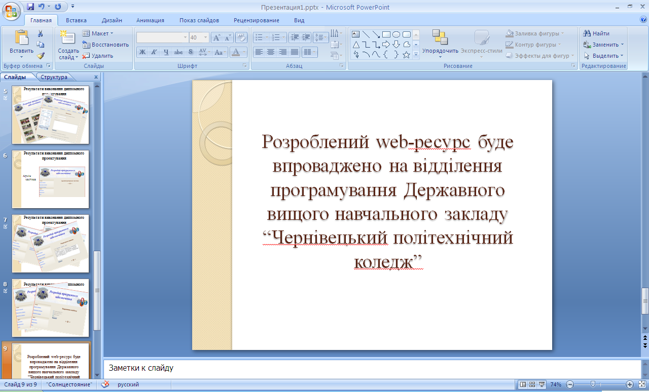Redo the last action in Quick Access toolbar
The image size is (649, 392).
pos(57,7)
